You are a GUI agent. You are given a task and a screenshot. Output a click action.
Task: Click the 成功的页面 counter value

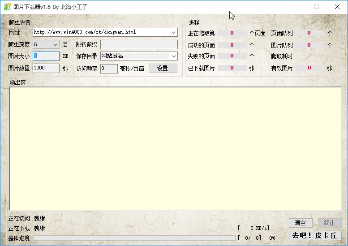coord(232,45)
